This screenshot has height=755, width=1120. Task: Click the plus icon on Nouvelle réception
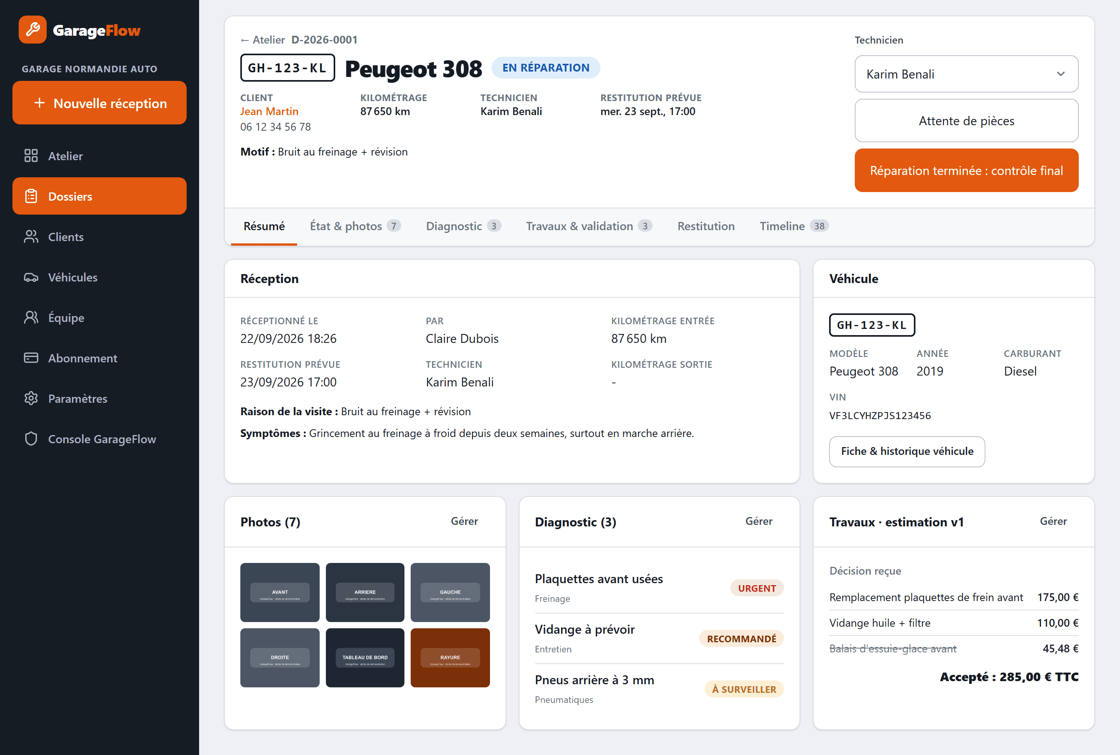point(40,103)
